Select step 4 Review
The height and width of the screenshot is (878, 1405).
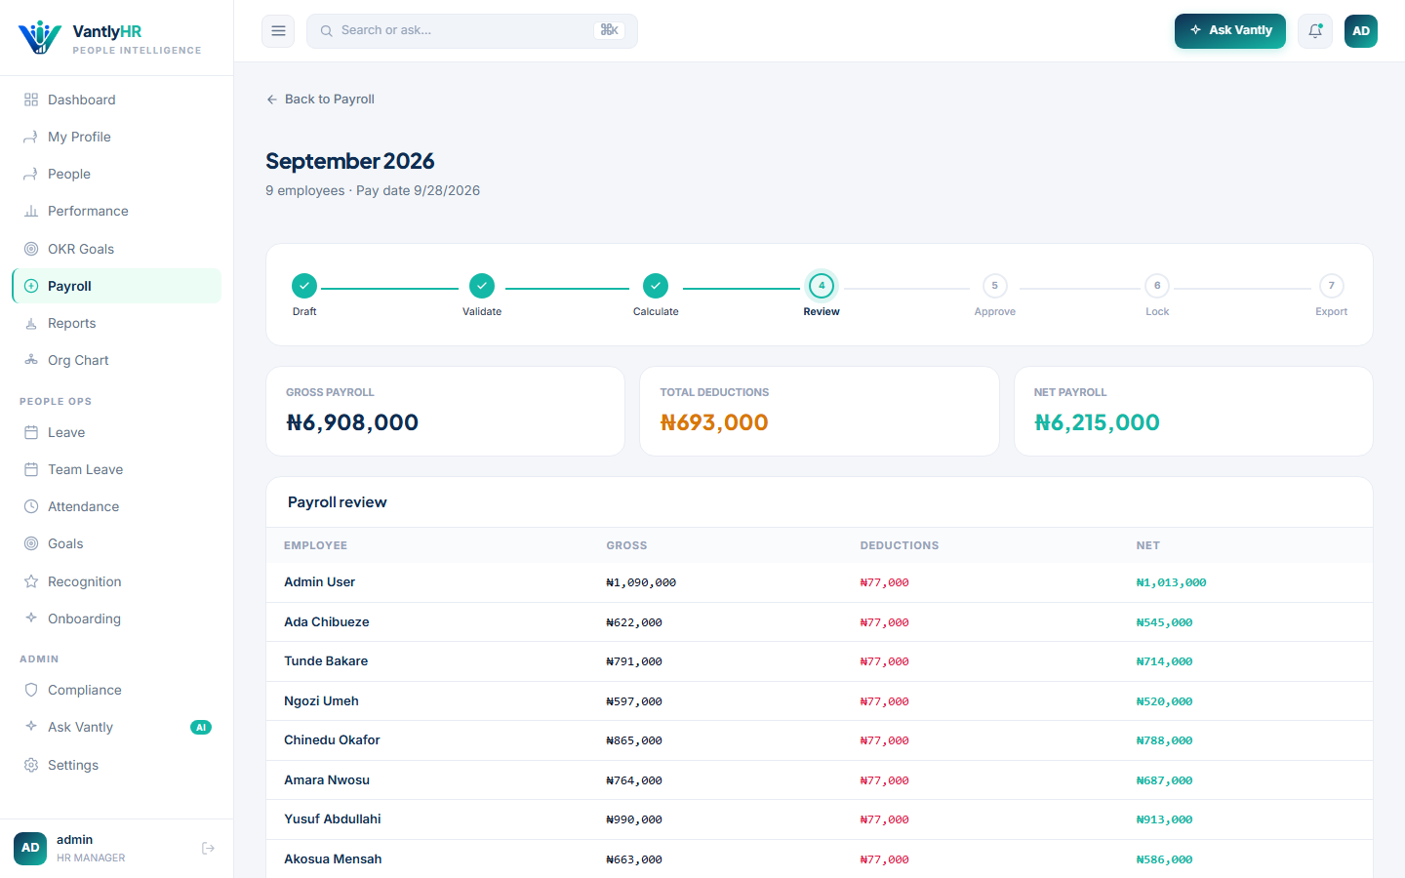click(822, 286)
